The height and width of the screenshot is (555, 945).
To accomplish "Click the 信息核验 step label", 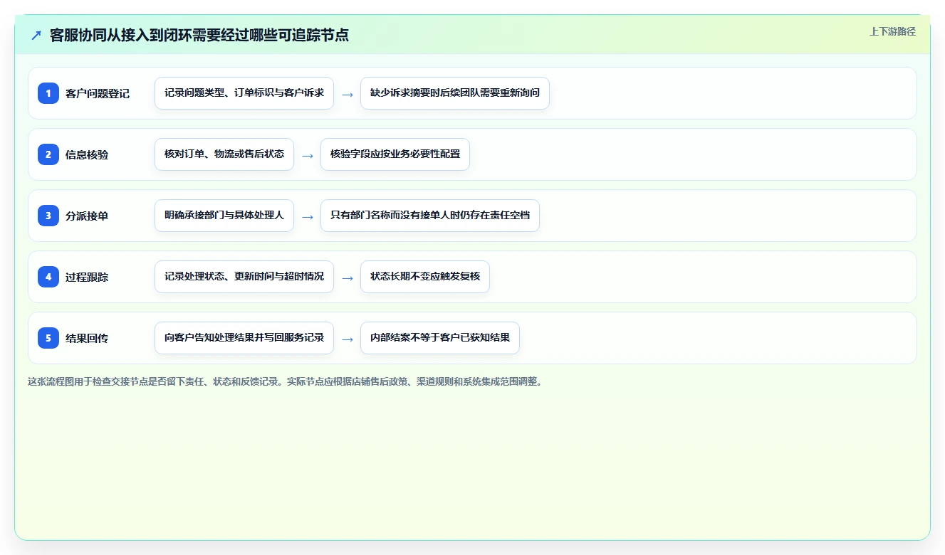I will click(x=87, y=154).
